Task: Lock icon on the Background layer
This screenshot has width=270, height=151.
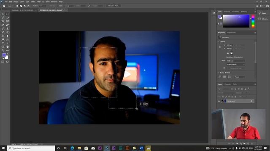Action: (x=251, y=101)
